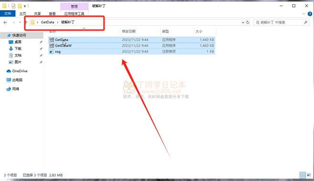Open 快速访问 in navigation pane
Screen dimensions: 314x181
pyautogui.click(x=19, y=35)
